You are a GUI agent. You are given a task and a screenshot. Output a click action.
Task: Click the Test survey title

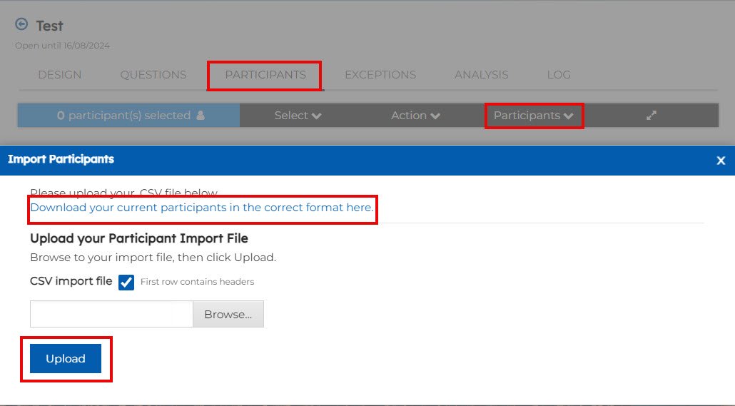[50, 26]
